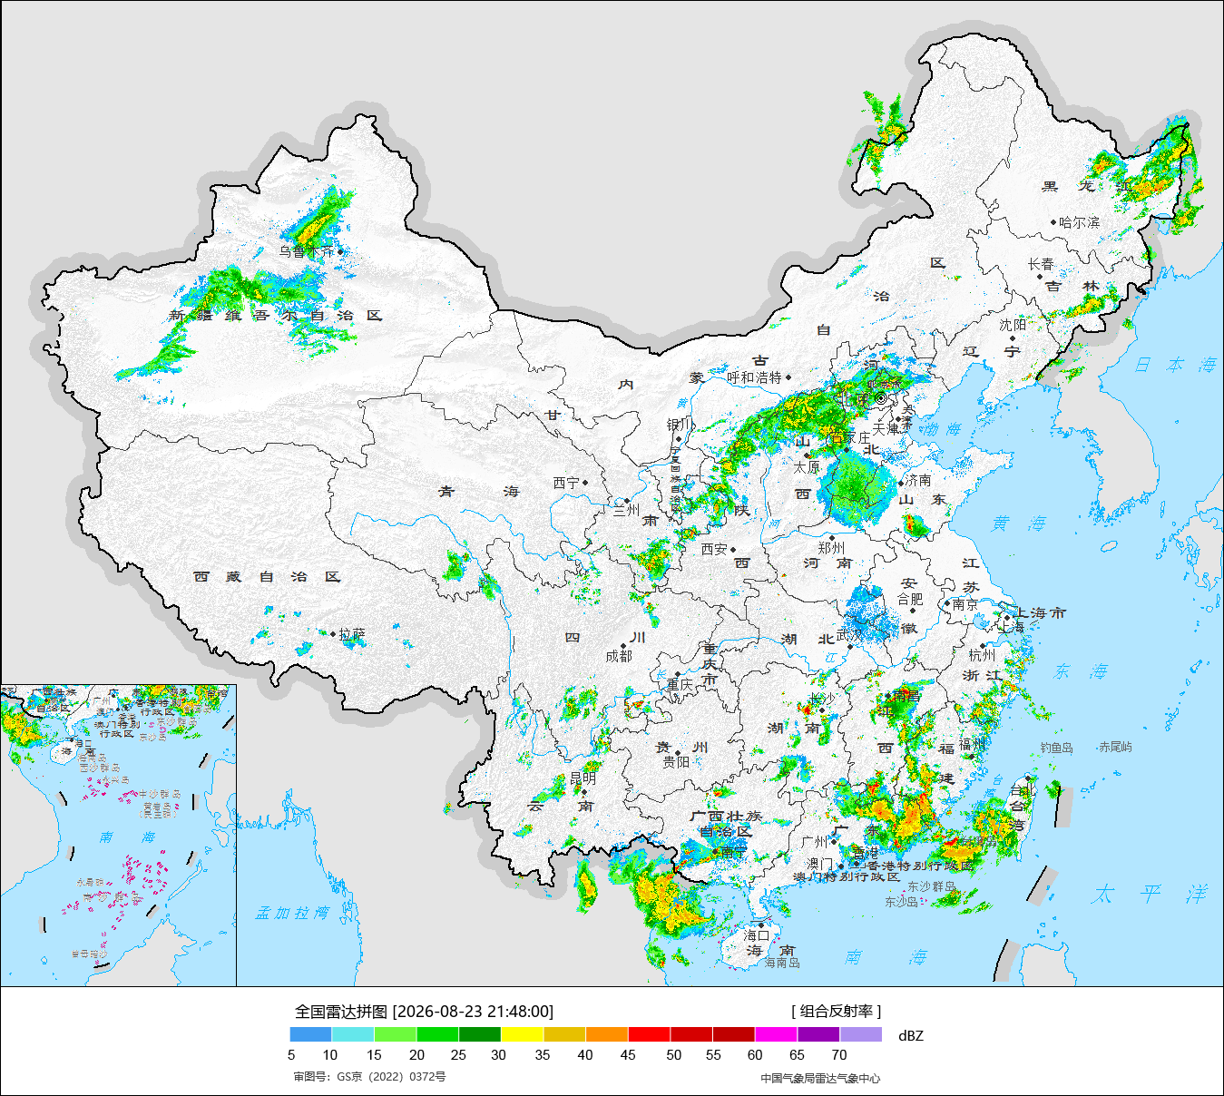Select the yellow 30 dBZ legend swatch
1224x1096 pixels.
pos(522,1034)
